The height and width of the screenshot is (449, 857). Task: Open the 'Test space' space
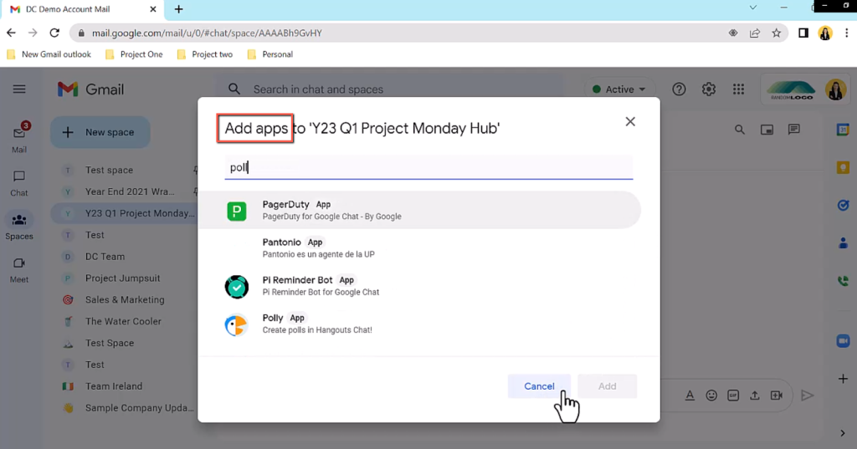pyautogui.click(x=109, y=170)
